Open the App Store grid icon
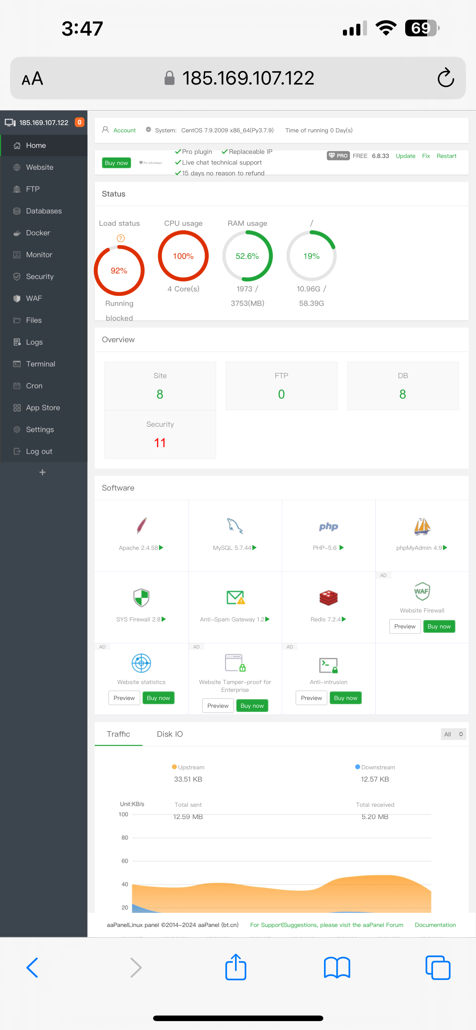 [17, 408]
